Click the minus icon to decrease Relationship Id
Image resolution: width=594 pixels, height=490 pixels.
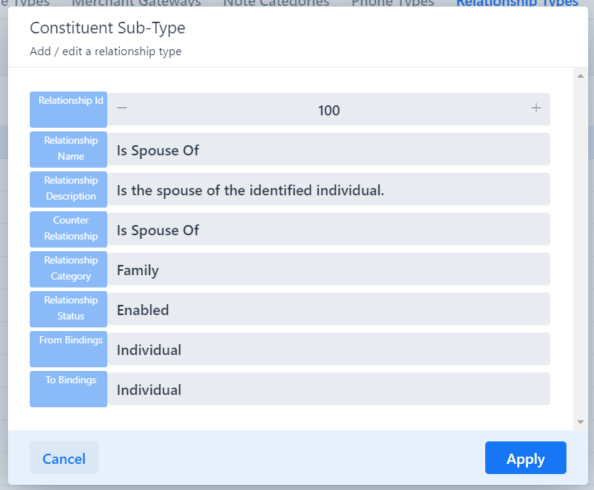click(122, 109)
